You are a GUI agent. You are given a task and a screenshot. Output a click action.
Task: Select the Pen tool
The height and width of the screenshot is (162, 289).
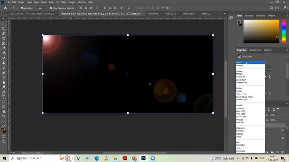[4, 92]
